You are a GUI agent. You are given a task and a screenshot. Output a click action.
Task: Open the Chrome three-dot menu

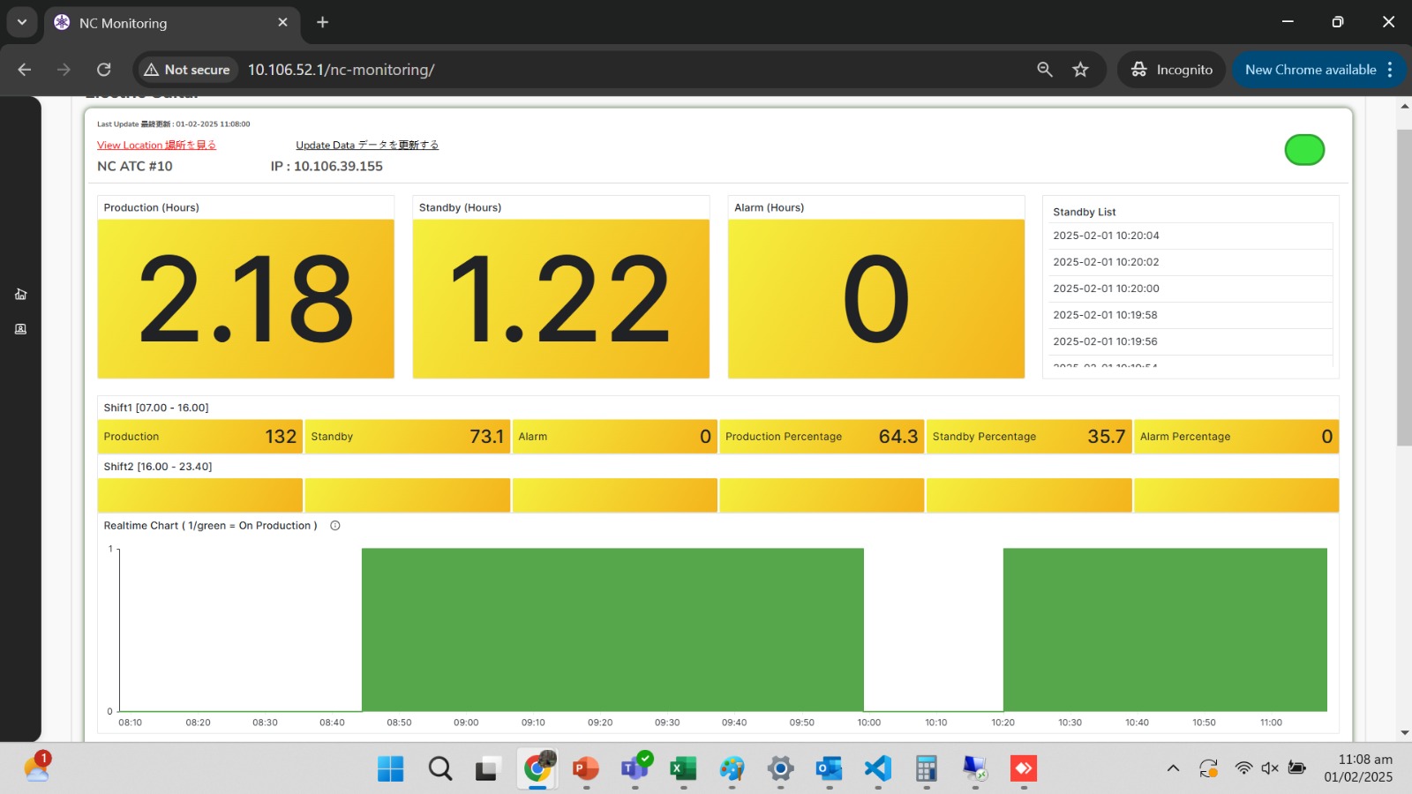pos(1390,70)
